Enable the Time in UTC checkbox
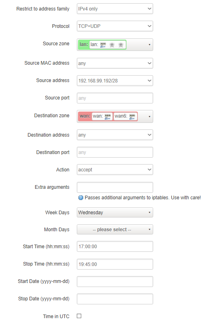Image resolution: width=213 pixels, height=323 pixels. tap(79, 316)
